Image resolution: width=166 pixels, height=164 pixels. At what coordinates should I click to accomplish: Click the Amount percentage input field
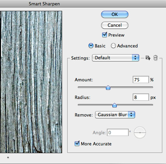pos(141,80)
